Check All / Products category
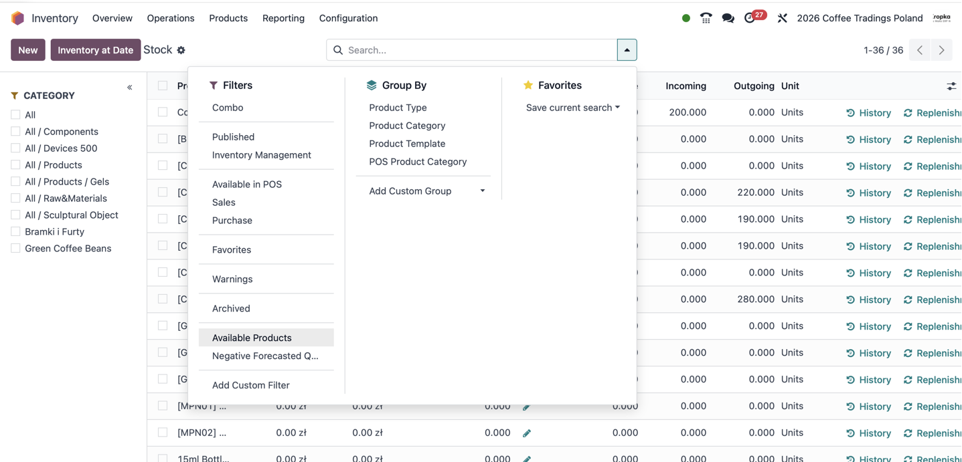The width and height of the screenshot is (962, 462). 15,165
